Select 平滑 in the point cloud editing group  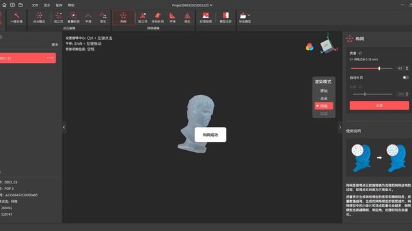(x=88, y=17)
